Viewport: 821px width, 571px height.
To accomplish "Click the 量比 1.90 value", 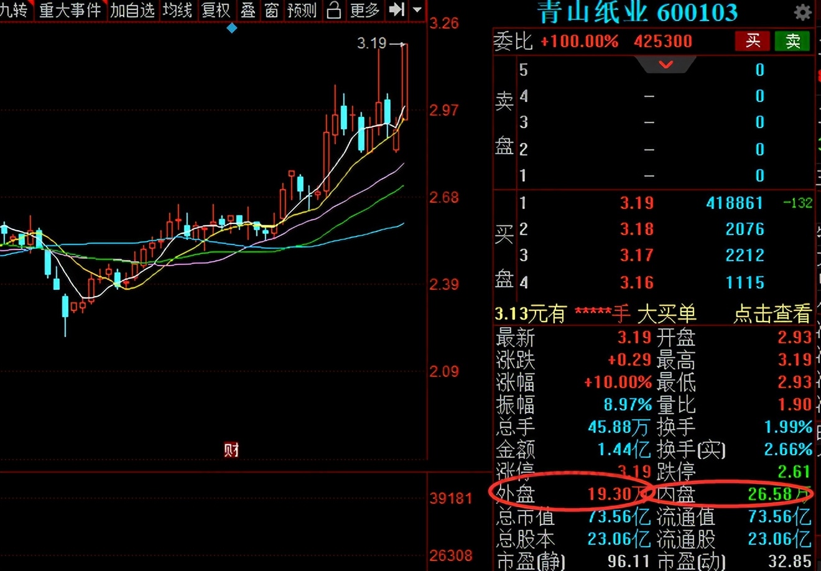I will coord(795,404).
